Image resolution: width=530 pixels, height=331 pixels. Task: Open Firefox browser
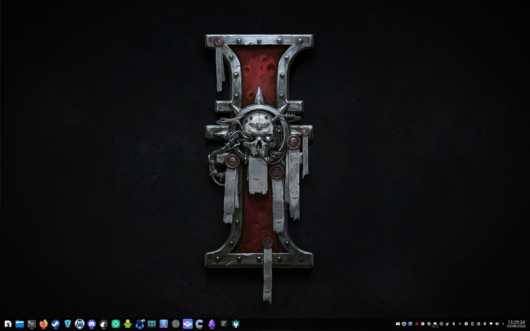[43, 324]
